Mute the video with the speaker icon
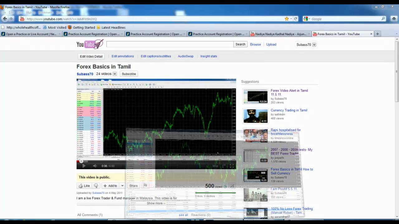The width and height of the screenshot is (399, 224). tap(95, 166)
